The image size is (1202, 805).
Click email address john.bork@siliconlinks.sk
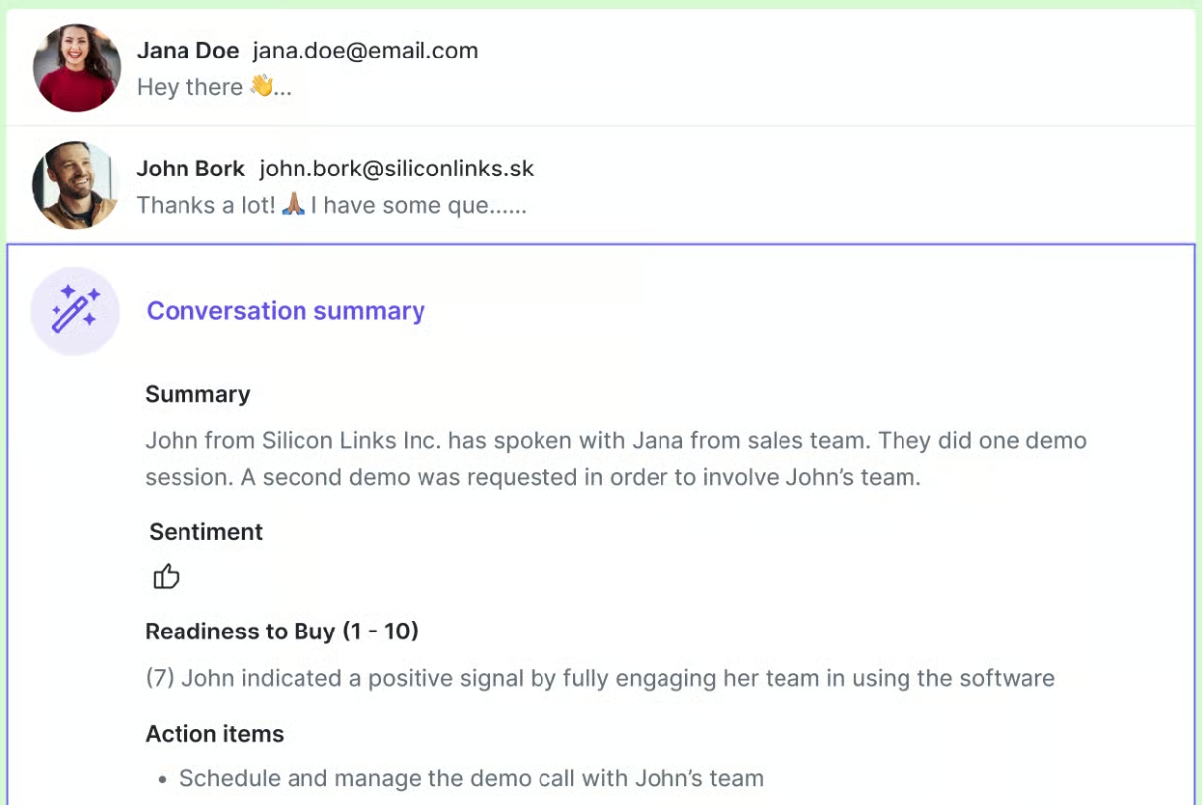click(x=397, y=169)
